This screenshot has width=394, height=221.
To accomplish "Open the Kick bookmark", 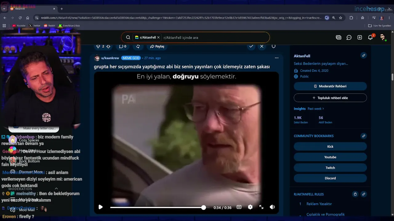I will pyautogui.click(x=330, y=146).
